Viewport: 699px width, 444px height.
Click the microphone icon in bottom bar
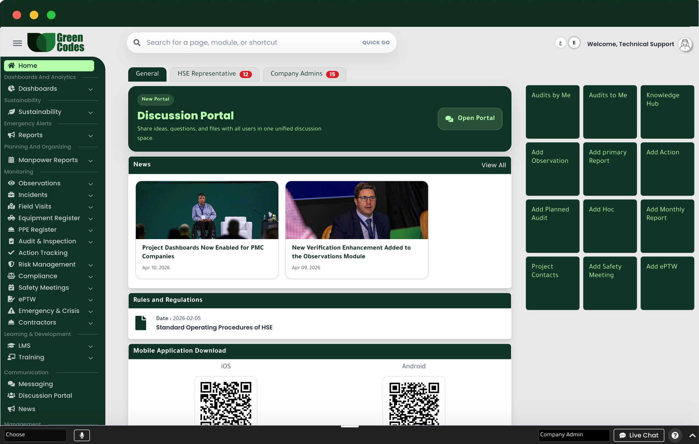82,435
